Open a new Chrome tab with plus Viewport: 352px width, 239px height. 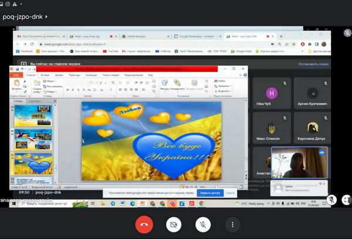(x=281, y=36)
